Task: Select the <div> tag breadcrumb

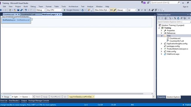Action: 65,97
